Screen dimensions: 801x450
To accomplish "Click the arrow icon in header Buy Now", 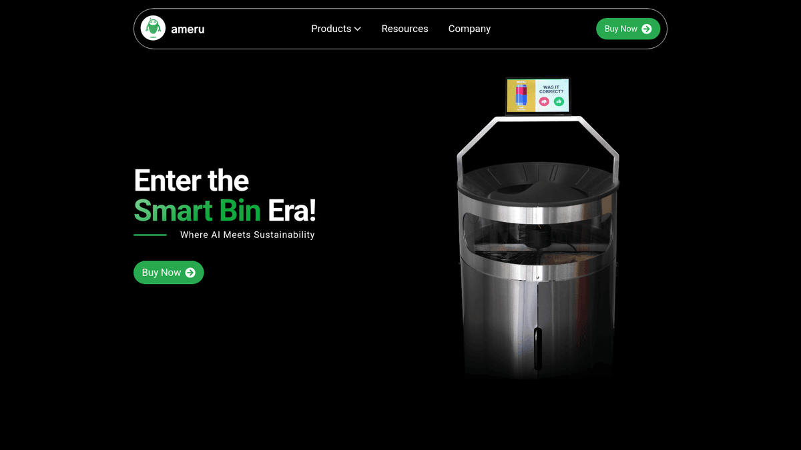I will pyautogui.click(x=647, y=29).
